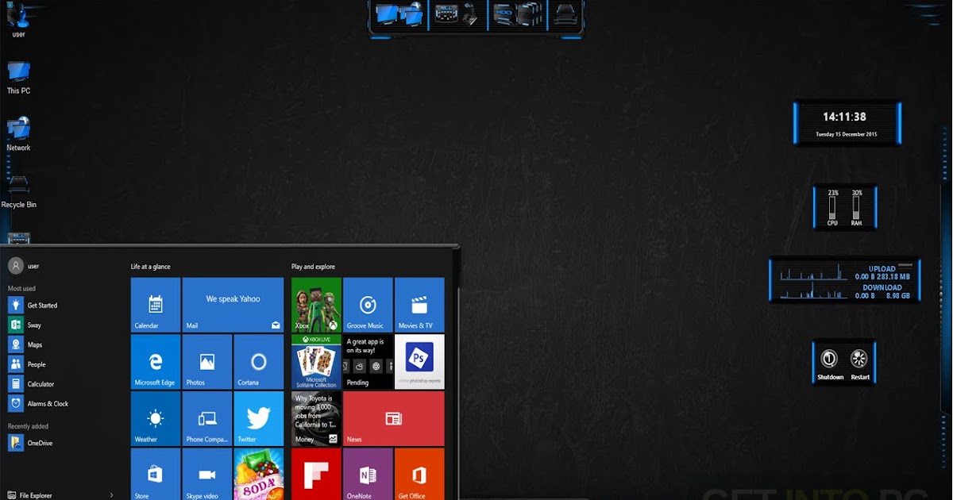
Task: Open the Movies & TV tile
Action: coord(419,305)
